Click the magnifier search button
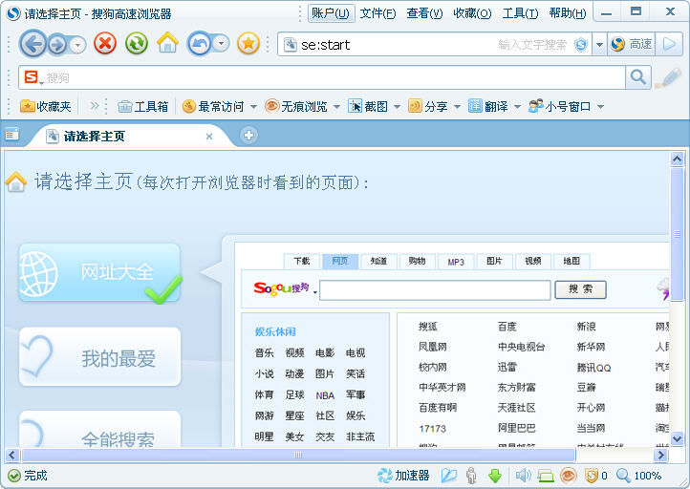 click(x=638, y=77)
